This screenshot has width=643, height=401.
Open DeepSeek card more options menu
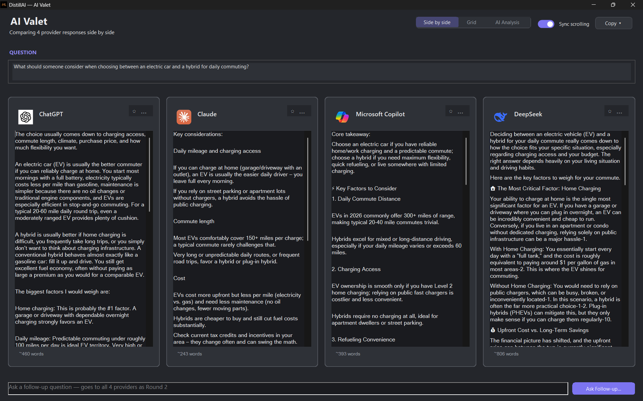[x=620, y=113]
